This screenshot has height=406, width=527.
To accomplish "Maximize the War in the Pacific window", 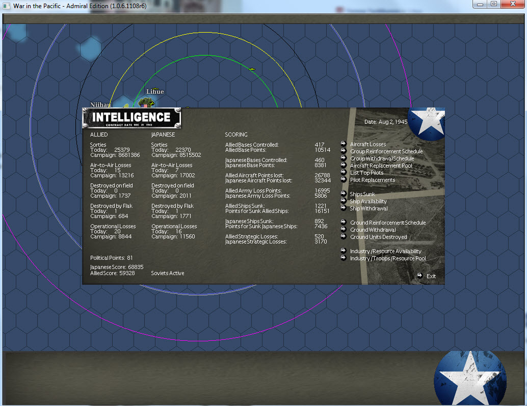I will [494, 4].
